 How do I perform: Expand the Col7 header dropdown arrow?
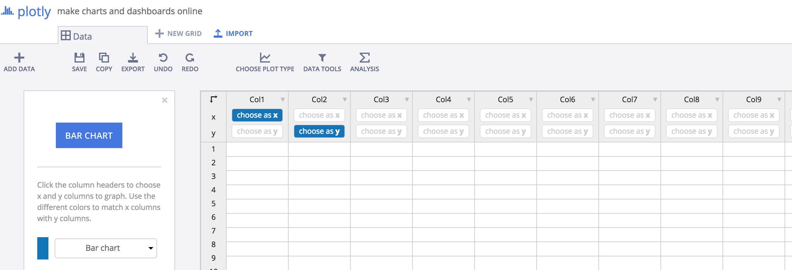[655, 99]
